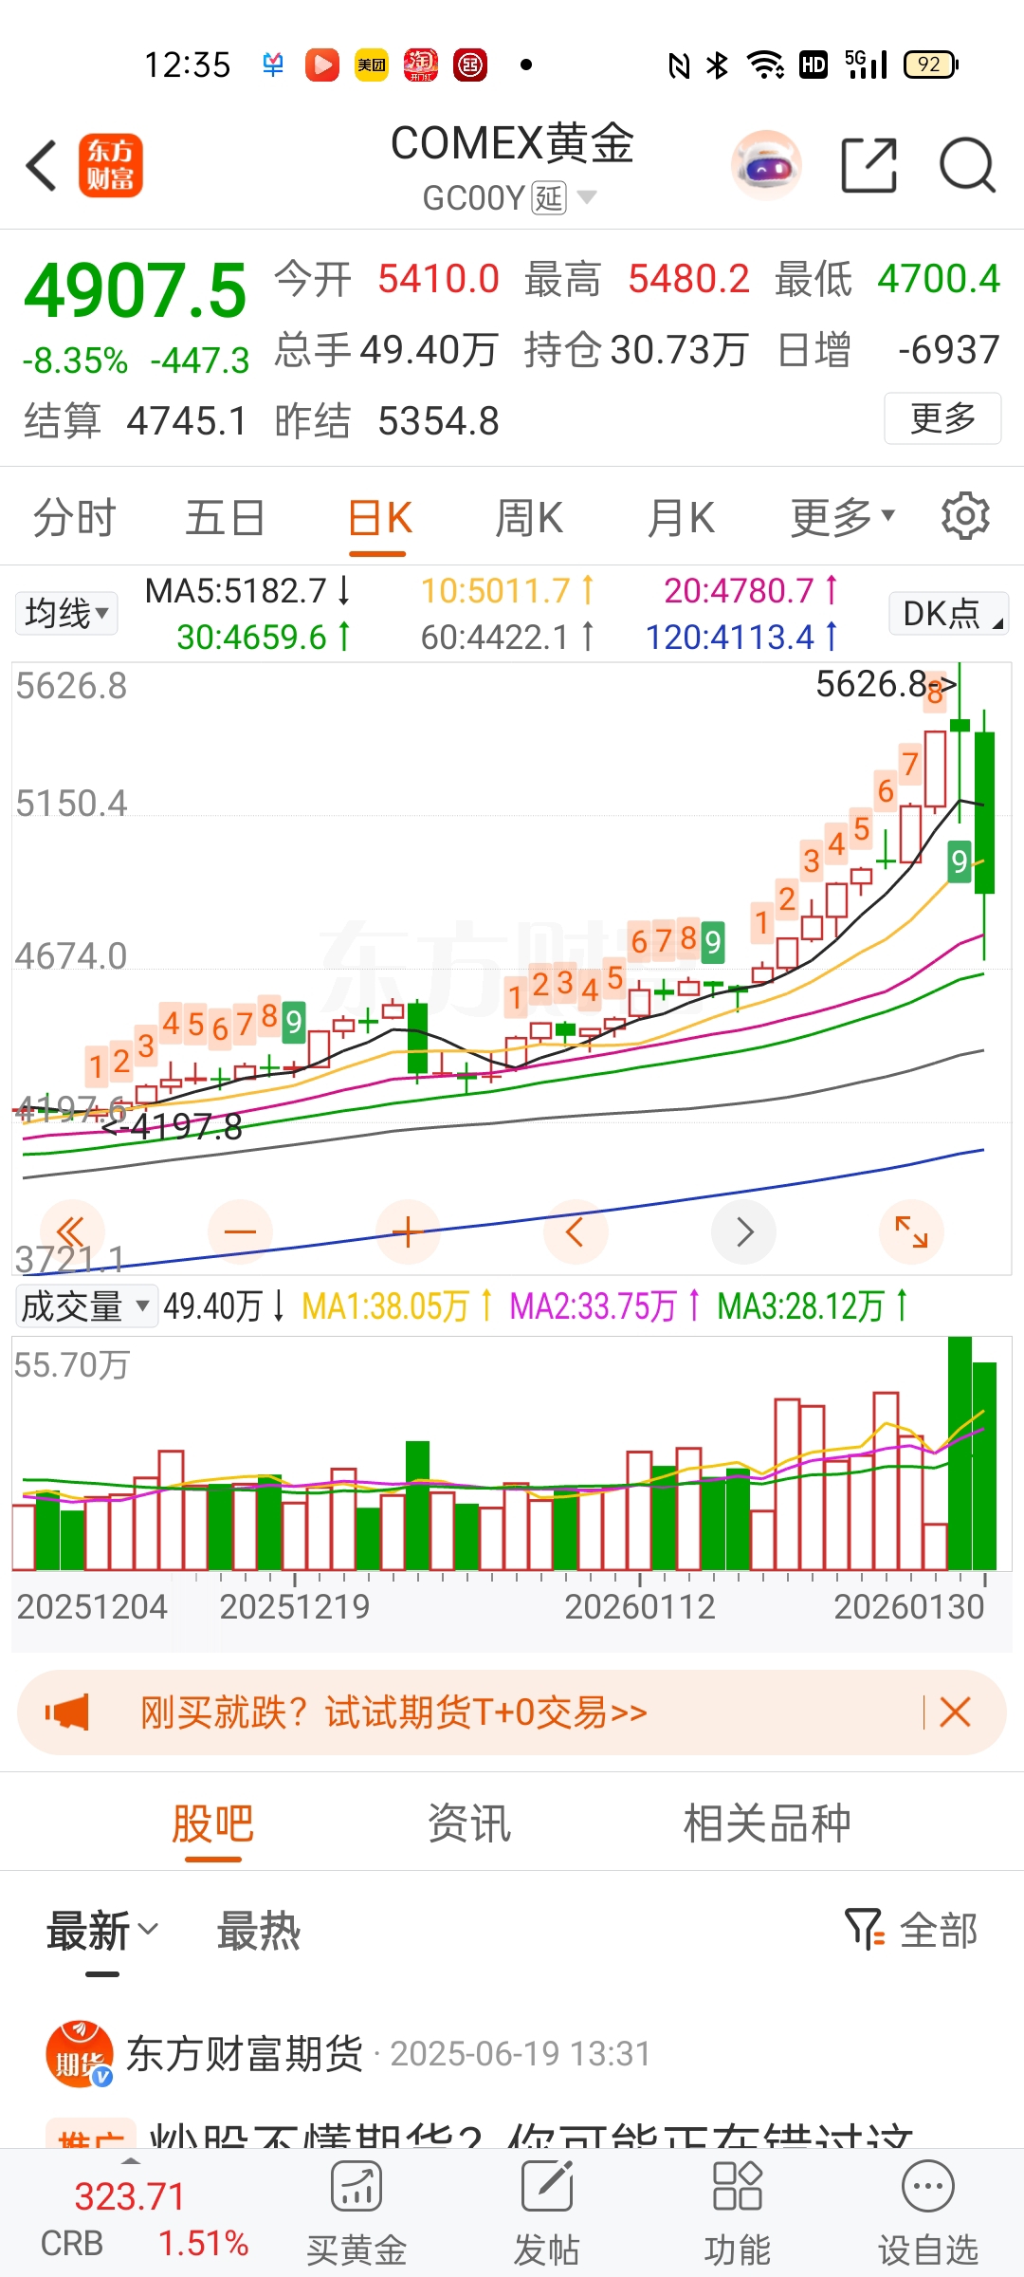Screen dimensions: 1024x2277
Task: Tap the battery status icon
Action: tap(931, 65)
